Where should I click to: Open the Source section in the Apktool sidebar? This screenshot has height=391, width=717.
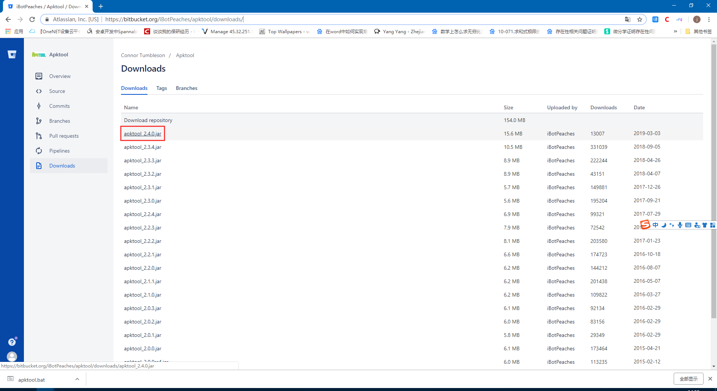click(57, 91)
